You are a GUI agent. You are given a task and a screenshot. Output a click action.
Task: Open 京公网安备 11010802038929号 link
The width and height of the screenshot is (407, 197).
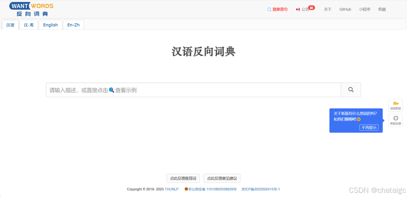[x=210, y=189]
